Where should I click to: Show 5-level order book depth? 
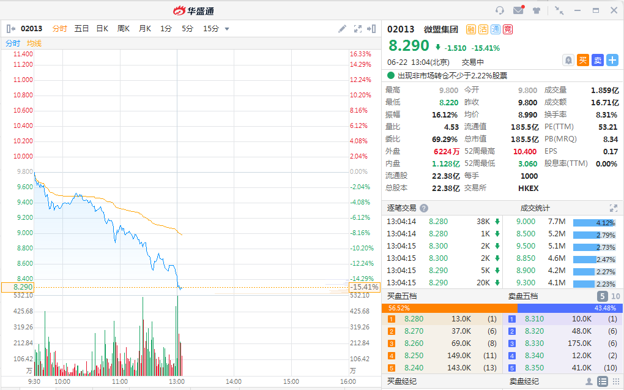coord(603,296)
